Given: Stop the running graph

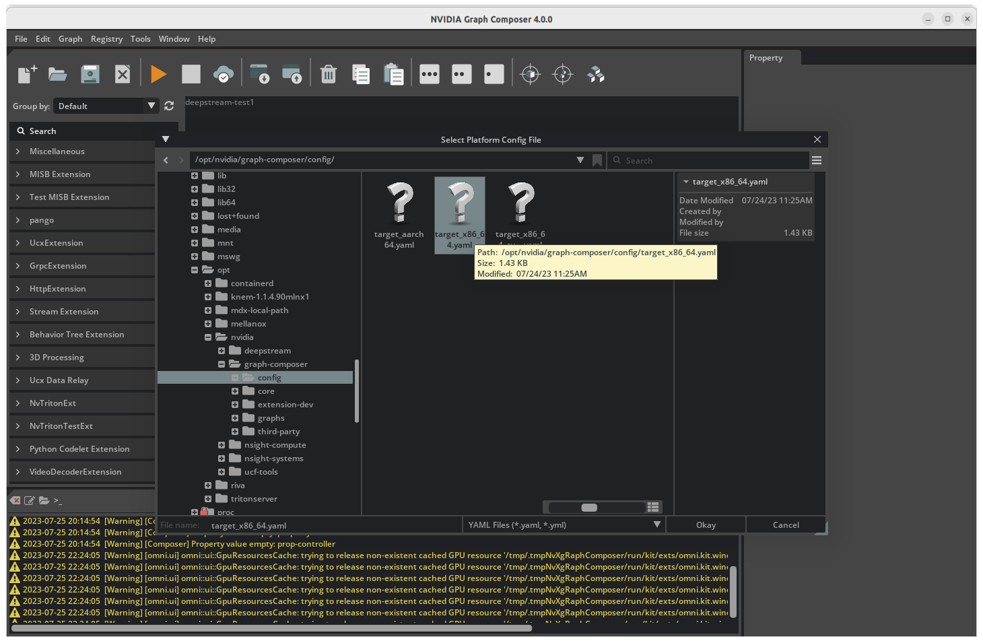Looking at the screenshot, I should point(191,74).
